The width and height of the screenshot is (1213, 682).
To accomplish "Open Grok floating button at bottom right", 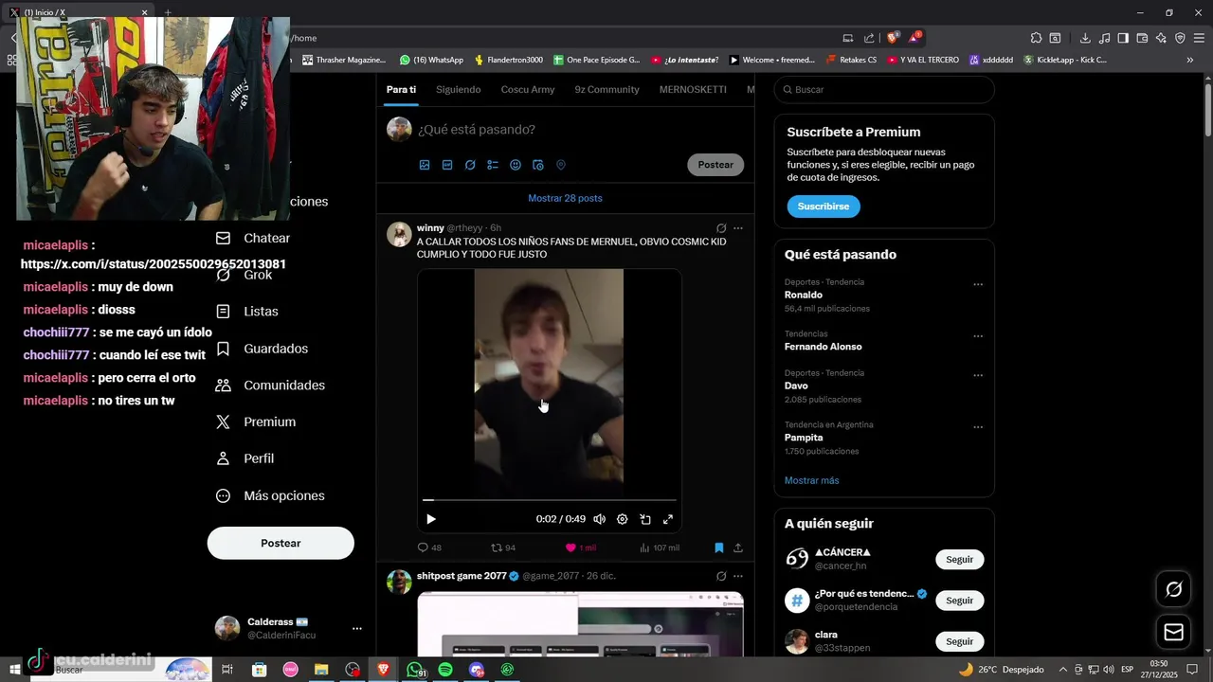I will [x=1173, y=589].
